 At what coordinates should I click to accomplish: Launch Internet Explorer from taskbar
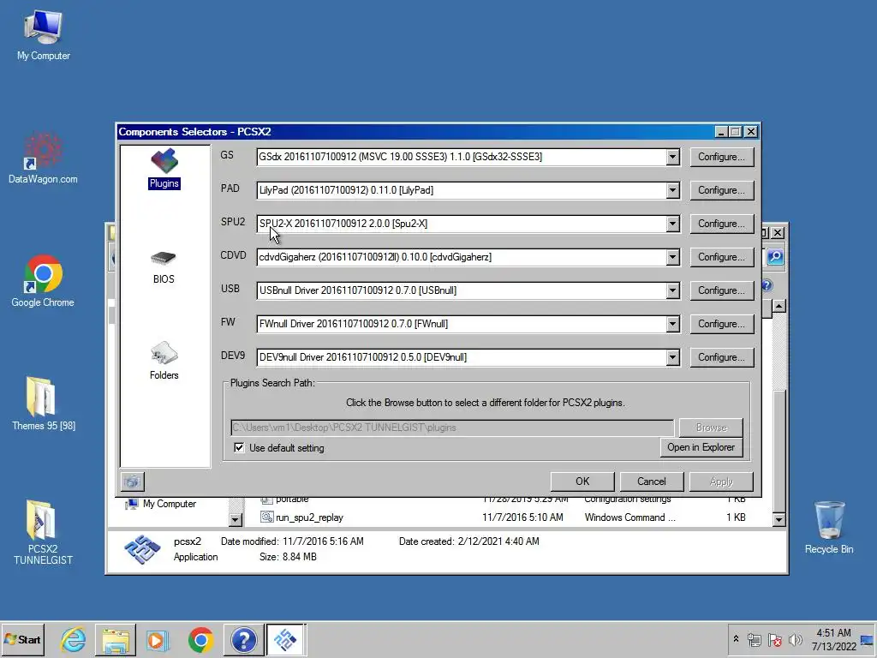[74, 639]
